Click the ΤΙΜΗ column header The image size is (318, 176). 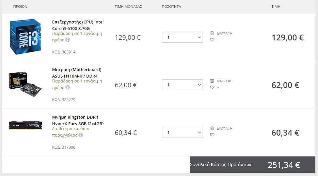[x=276, y=7]
